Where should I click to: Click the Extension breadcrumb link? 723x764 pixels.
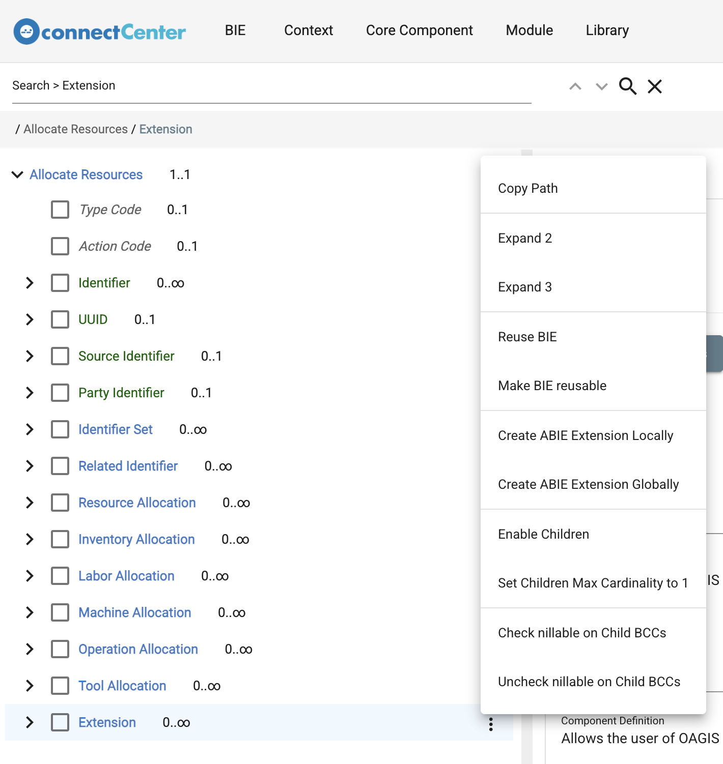point(165,129)
